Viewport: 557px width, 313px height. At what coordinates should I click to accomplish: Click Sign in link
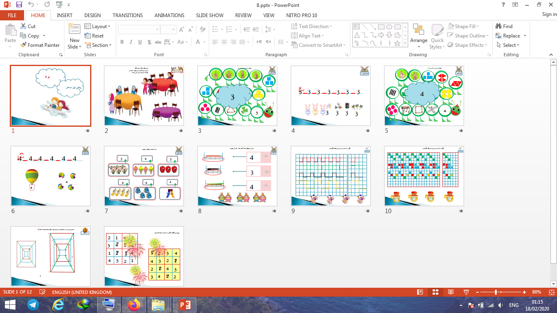549,14
